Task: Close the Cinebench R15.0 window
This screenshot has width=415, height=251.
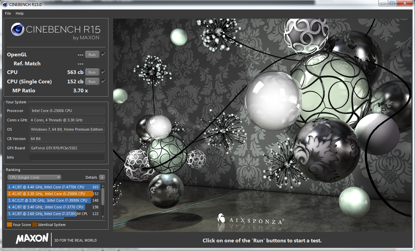Action: click(x=405, y=3)
